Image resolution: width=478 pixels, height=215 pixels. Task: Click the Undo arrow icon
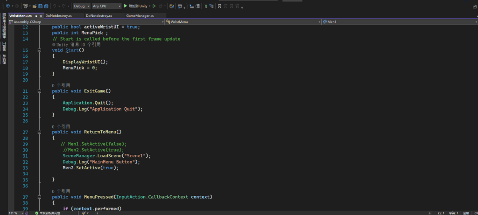click(54, 6)
